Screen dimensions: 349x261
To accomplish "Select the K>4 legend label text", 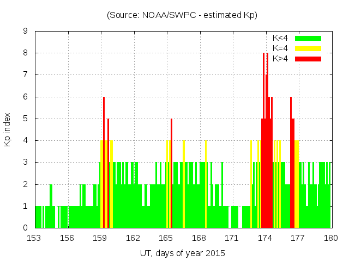I will tap(280, 59).
